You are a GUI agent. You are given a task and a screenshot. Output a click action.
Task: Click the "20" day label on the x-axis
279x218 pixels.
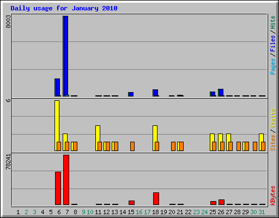(172, 212)
